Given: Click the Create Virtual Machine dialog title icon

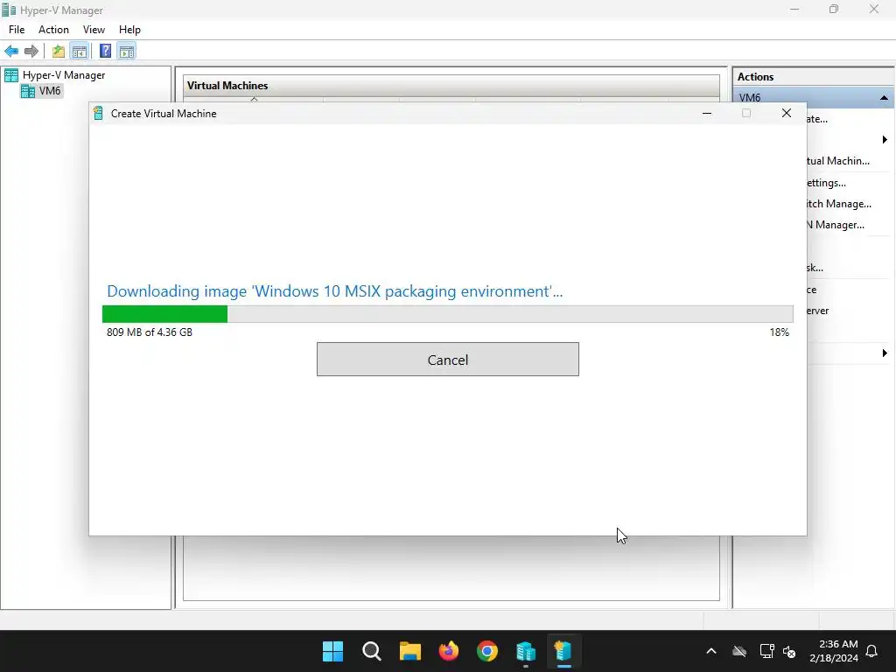Looking at the screenshot, I should (x=98, y=113).
